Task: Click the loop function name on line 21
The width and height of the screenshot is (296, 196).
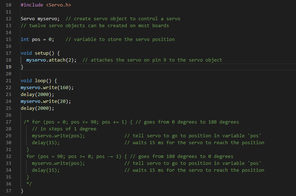Action: (40, 81)
